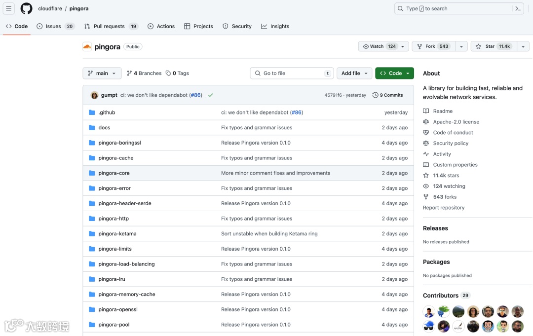The image size is (533, 336).
Task: View the 9 Commits history
Action: coord(388,95)
